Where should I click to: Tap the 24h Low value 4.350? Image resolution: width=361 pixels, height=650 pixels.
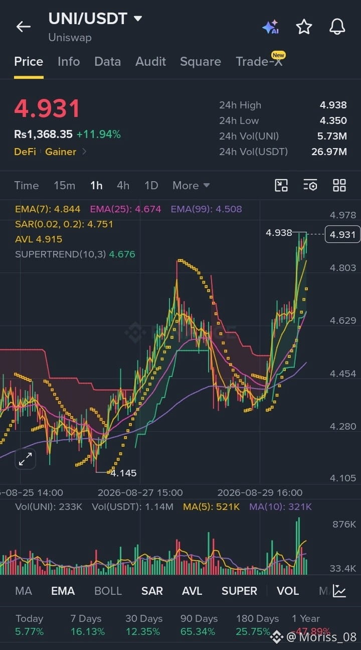tap(333, 120)
